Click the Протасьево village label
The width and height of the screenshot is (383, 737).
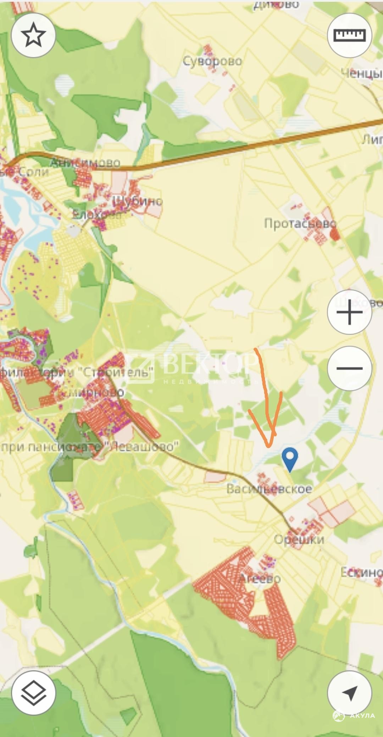(300, 224)
